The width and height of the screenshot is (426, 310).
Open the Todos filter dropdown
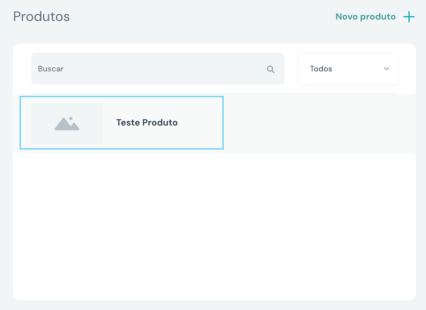pyautogui.click(x=348, y=69)
